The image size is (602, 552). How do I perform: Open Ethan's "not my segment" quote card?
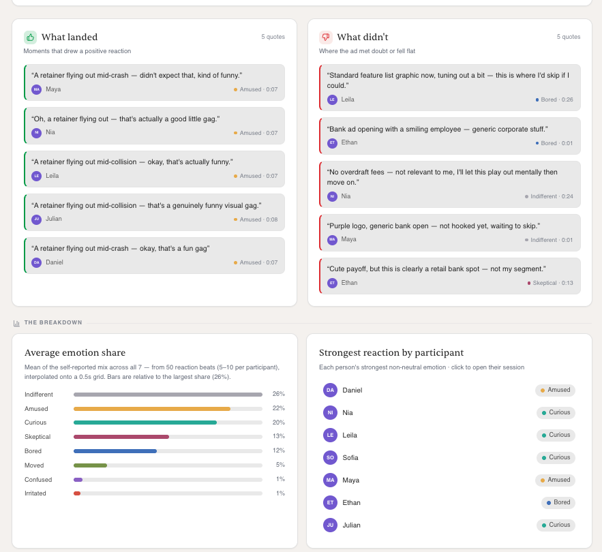click(450, 276)
